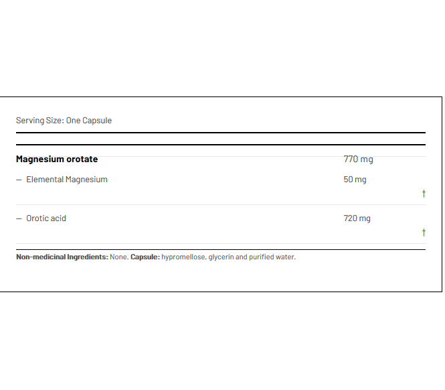
Task: Select the Magnesium orotate heading
Action: pos(57,159)
